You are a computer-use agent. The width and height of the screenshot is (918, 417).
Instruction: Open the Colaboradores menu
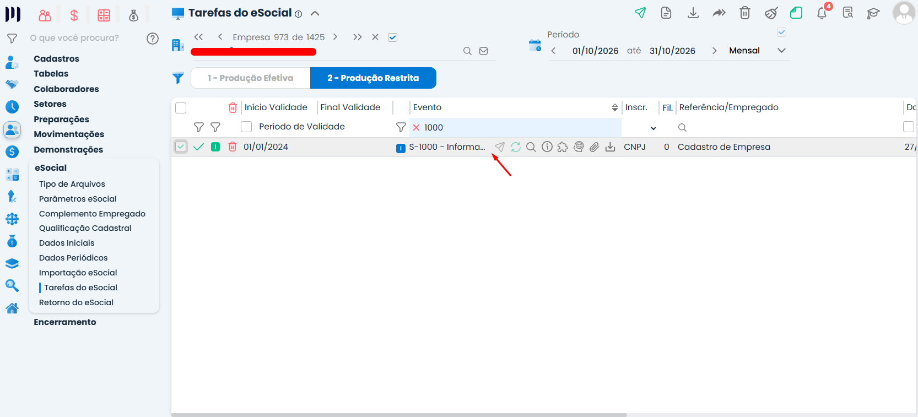coord(66,89)
